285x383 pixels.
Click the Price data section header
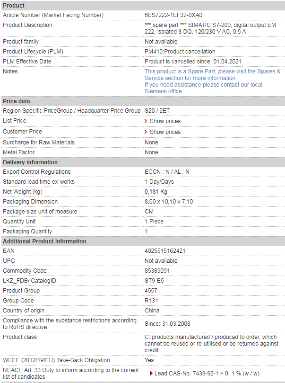tap(143, 101)
